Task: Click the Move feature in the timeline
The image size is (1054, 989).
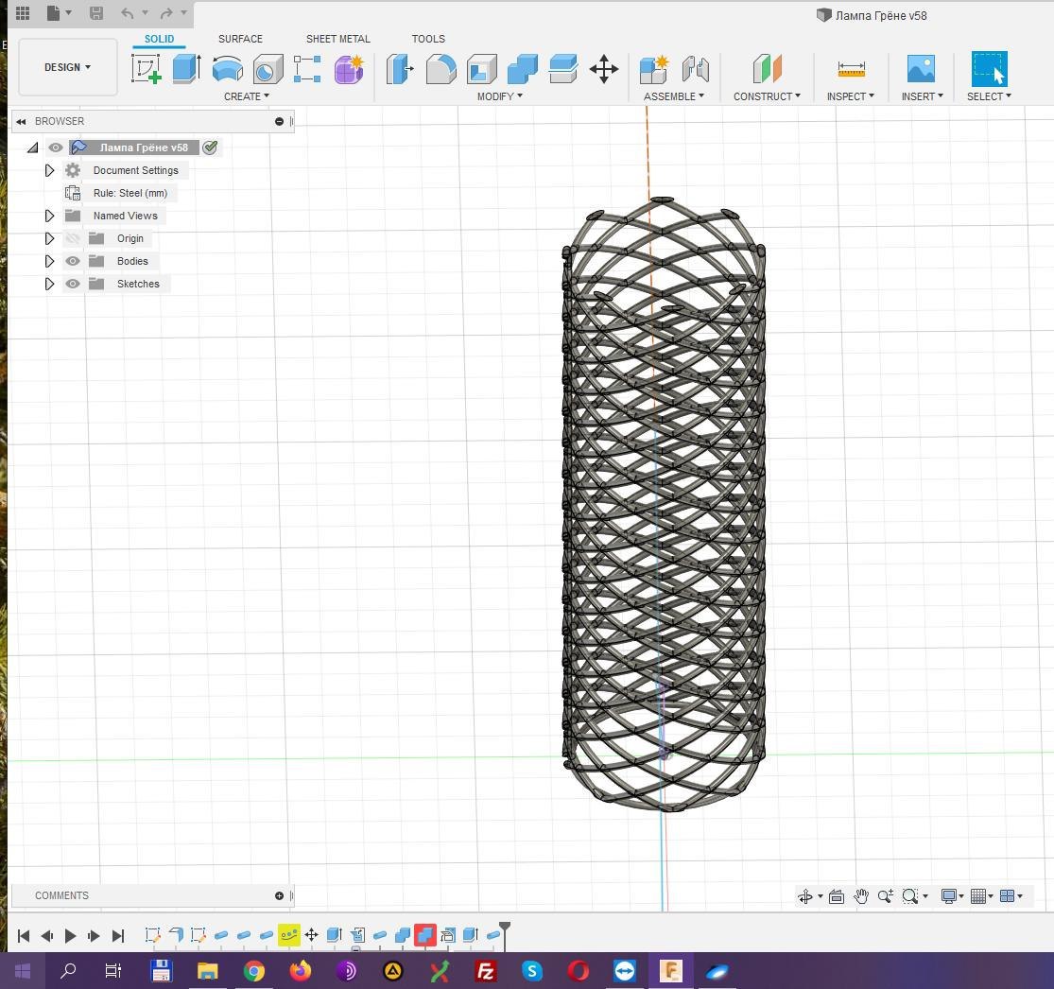Action: click(x=311, y=935)
